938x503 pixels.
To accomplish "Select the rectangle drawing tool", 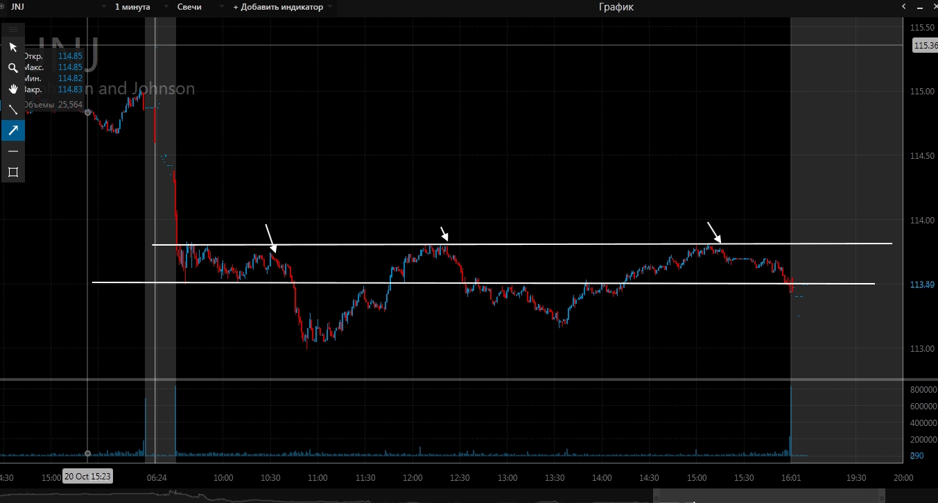I will (12, 172).
